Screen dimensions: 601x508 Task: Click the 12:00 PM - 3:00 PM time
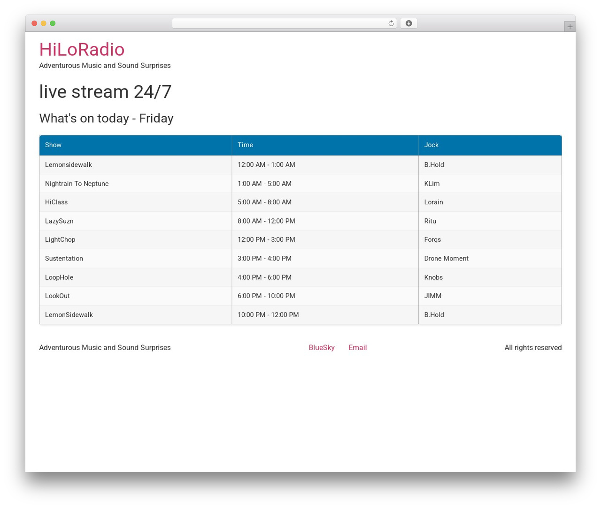tap(266, 239)
